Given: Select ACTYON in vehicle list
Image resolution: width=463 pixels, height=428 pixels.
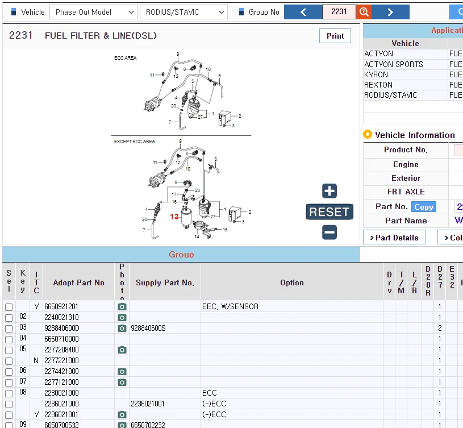Looking at the screenshot, I should (x=379, y=54).
